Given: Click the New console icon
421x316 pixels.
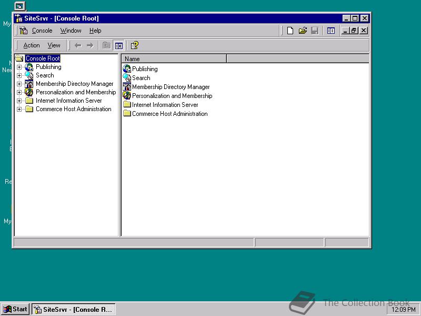Looking at the screenshot, I should click(x=290, y=31).
